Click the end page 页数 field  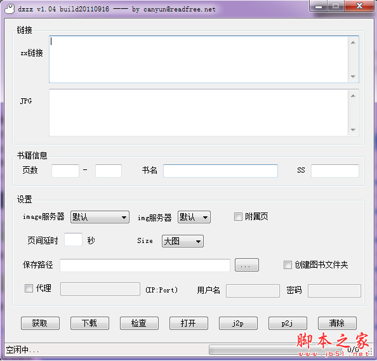108,171
